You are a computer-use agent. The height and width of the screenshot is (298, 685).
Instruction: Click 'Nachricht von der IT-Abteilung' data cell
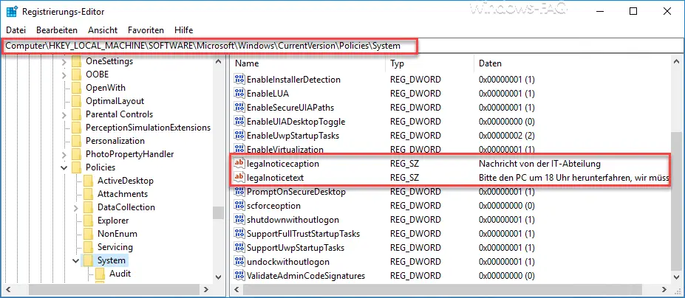540,164
